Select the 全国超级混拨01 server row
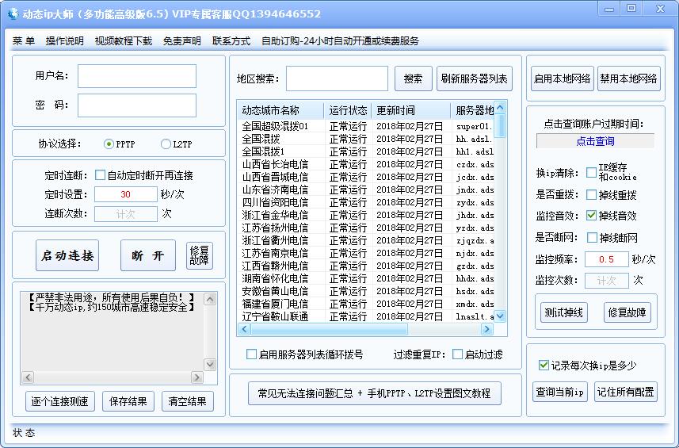The width and height of the screenshot is (679, 448). tap(366, 126)
